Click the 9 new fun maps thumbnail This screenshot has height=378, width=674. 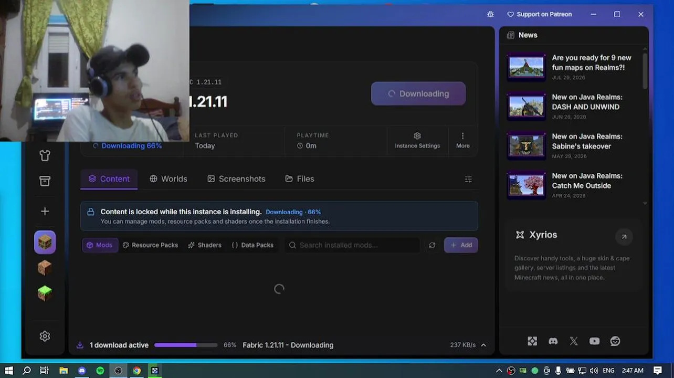click(526, 67)
